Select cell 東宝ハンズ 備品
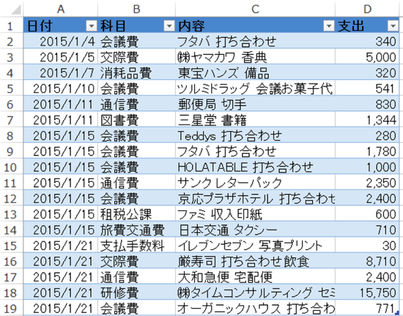The width and height of the screenshot is (403, 316). point(255,73)
